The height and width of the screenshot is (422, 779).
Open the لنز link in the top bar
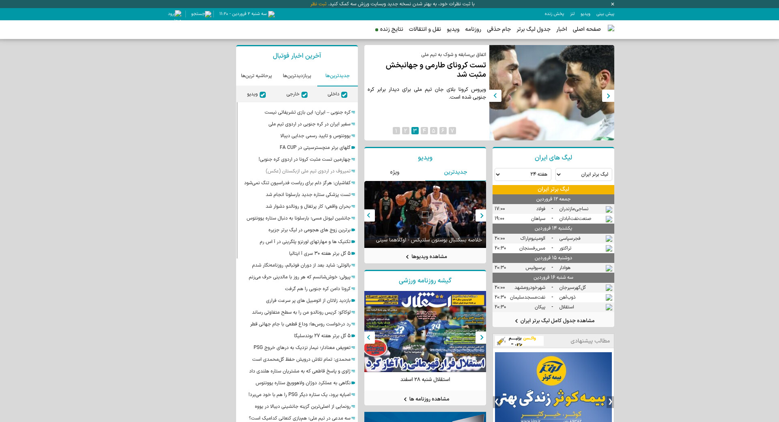coord(572,14)
